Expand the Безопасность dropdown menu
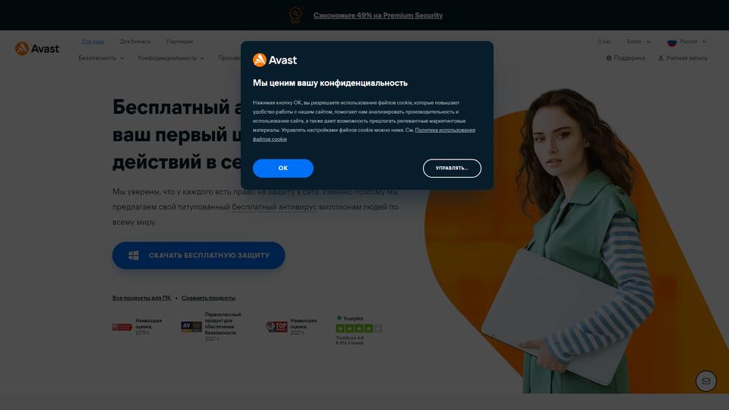Image resolution: width=729 pixels, height=410 pixels. 101,58
